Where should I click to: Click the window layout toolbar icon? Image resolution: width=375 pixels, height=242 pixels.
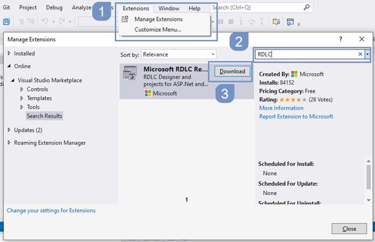click(x=290, y=22)
